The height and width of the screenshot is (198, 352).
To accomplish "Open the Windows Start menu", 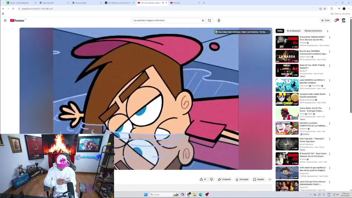I will coord(145,194).
